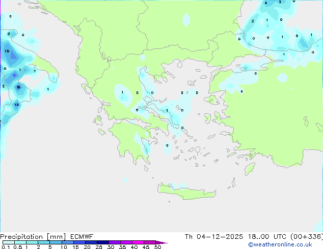The height and width of the screenshot is (249, 323).
Task: Click the over-50 mm arrow tip of legend
Action: pyautogui.click(x=162, y=242)
